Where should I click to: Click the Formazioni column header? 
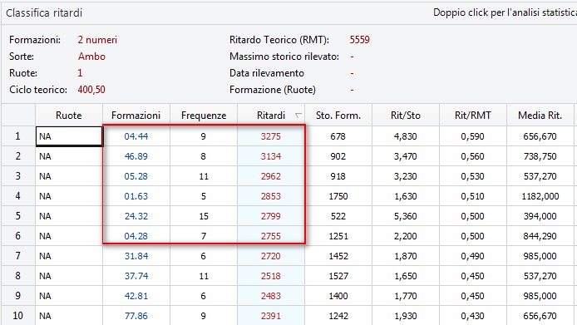click(136, 116)
